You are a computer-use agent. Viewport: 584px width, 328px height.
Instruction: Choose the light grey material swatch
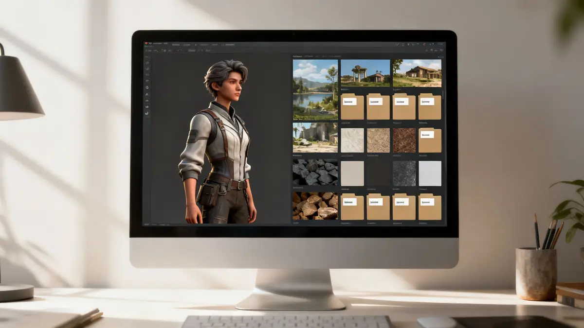[x=430, y=173]
